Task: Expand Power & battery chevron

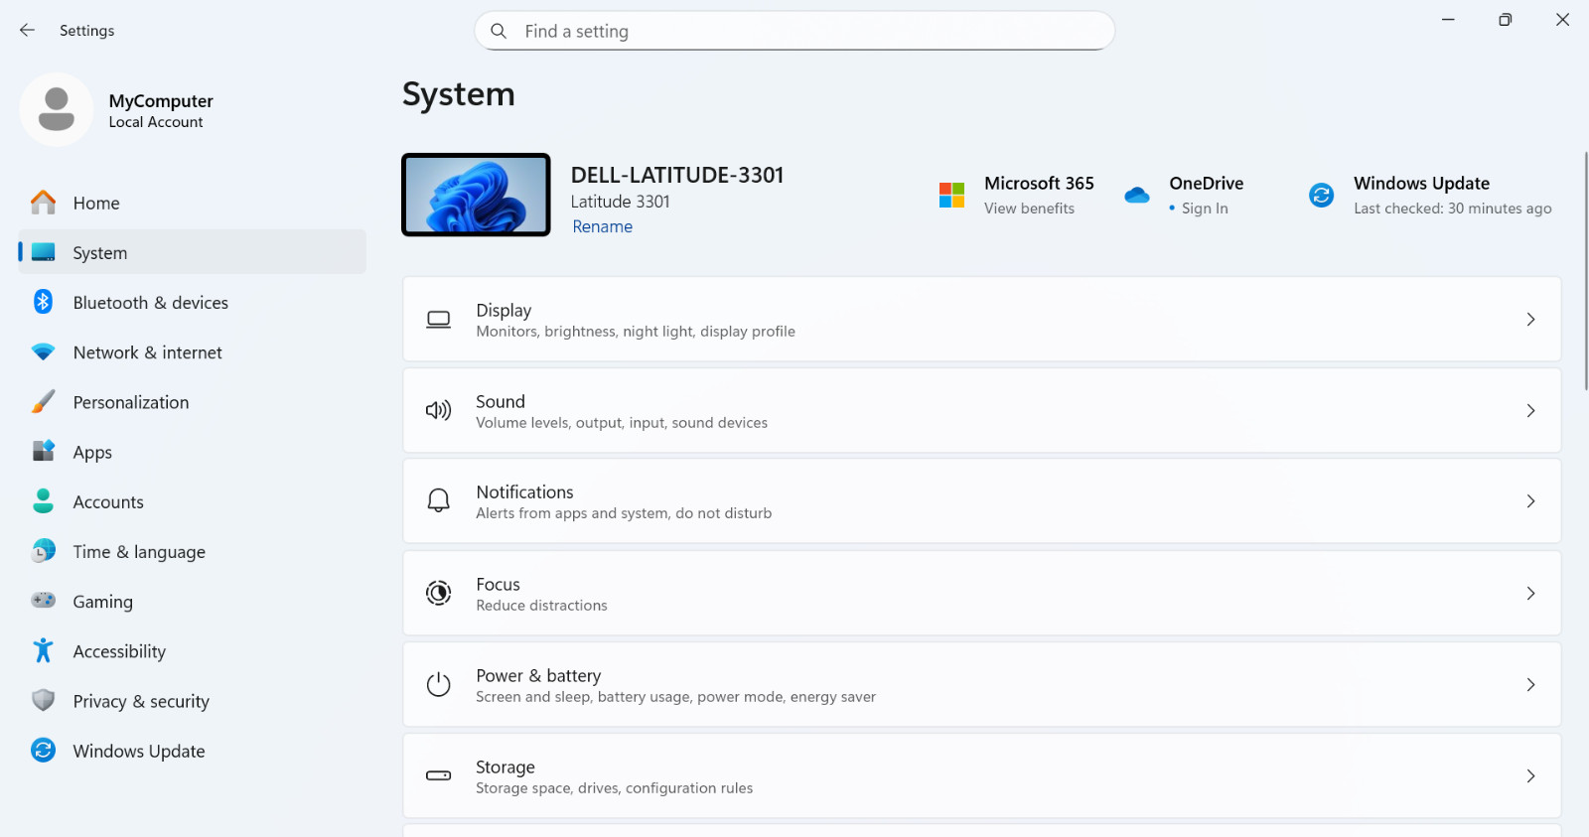Action: pyautogui.click(x=1530, y=684)
